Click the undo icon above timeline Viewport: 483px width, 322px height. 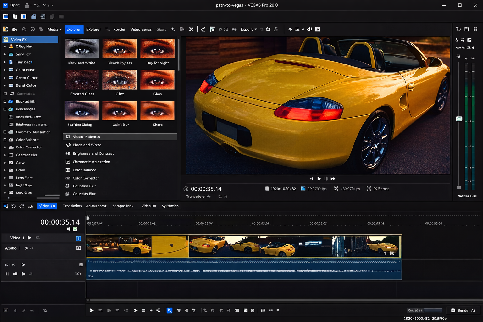coord(14,206)
